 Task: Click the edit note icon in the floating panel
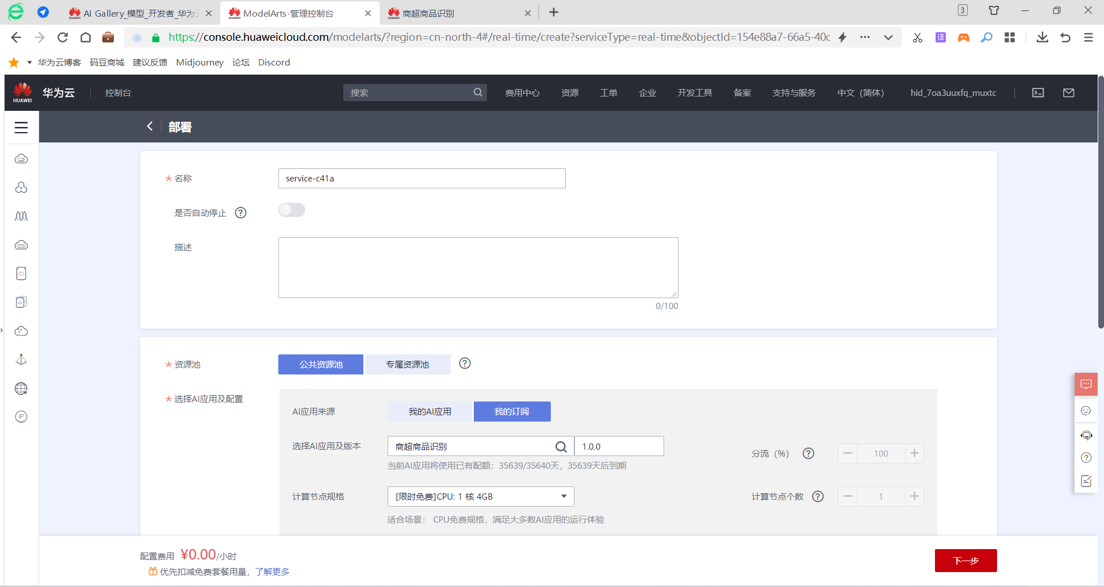click(1086, 481)
